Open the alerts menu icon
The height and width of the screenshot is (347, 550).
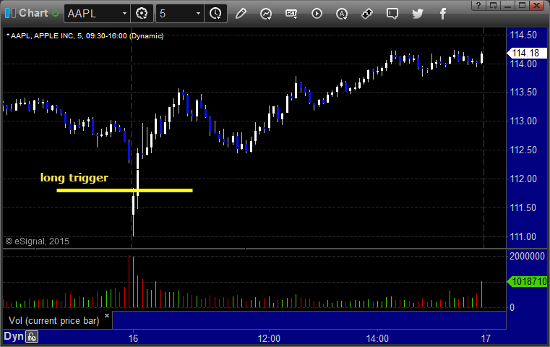342,14
